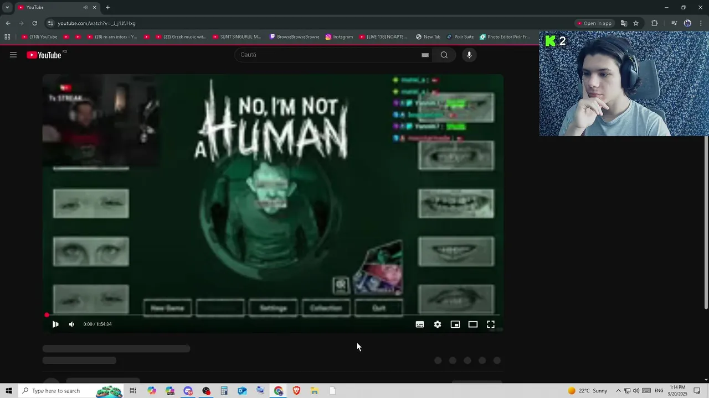This screenshot has height=398, width=709.
Task: Open the tab search dropdown arrow
Action: coord(7,7)
